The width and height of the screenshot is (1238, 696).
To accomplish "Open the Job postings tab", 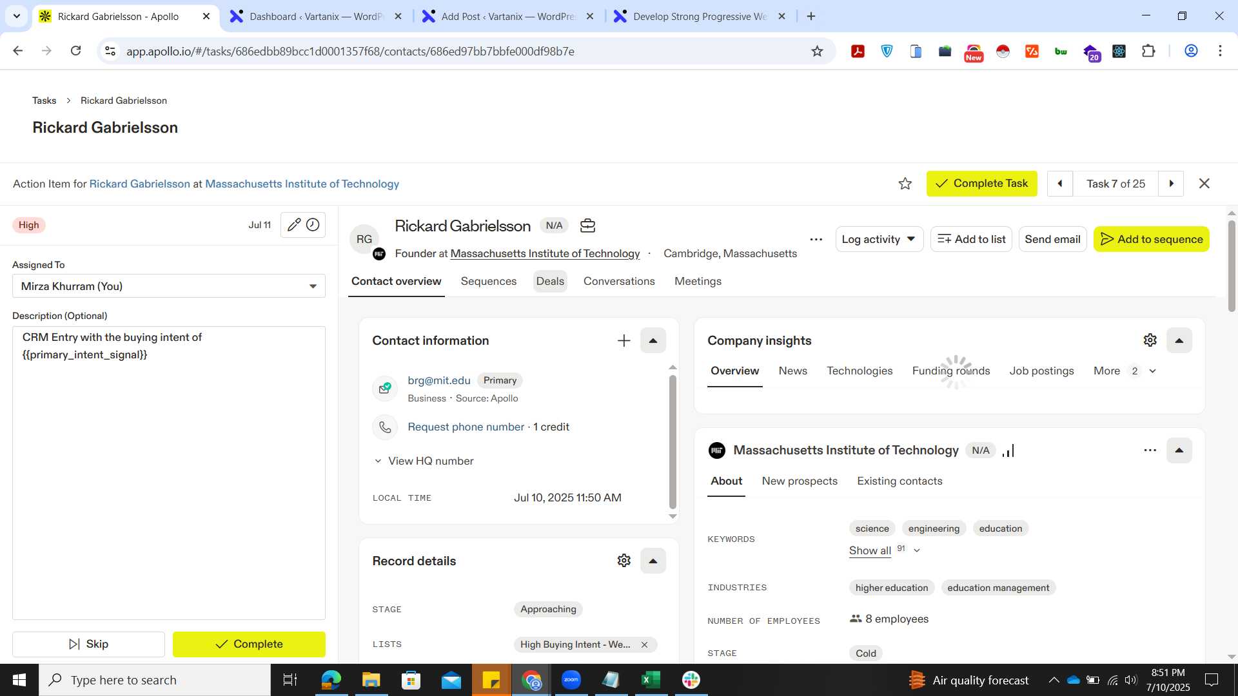I will tap(1041, 371).
